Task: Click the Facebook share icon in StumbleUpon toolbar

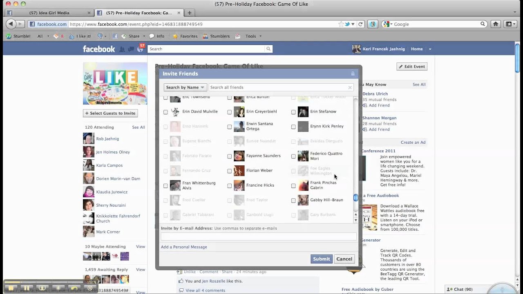Action: point(115,36)
